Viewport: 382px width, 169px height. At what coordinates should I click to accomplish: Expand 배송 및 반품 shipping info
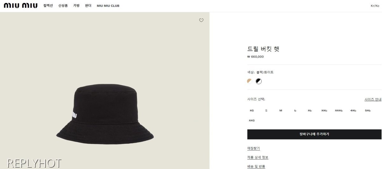(256, 166)
